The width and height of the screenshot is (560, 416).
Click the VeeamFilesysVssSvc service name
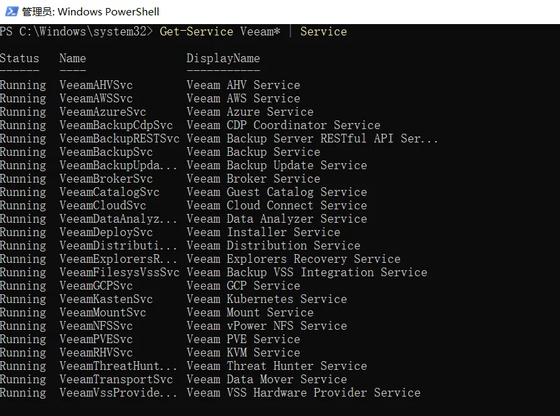[x=119, y=272]
